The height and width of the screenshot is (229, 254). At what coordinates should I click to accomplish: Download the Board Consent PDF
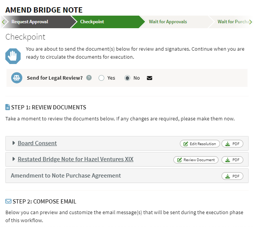pos(232,144)
